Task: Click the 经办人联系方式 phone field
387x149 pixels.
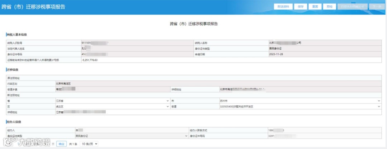Action: [325, 130]
